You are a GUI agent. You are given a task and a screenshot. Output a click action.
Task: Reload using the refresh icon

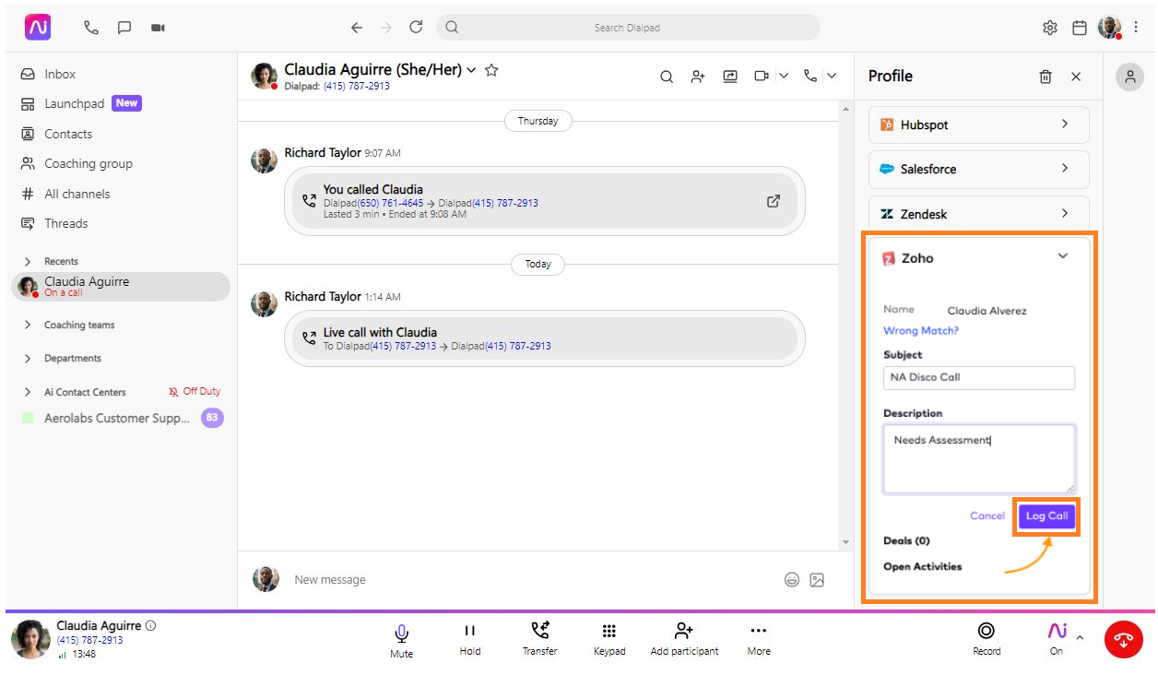416,28
